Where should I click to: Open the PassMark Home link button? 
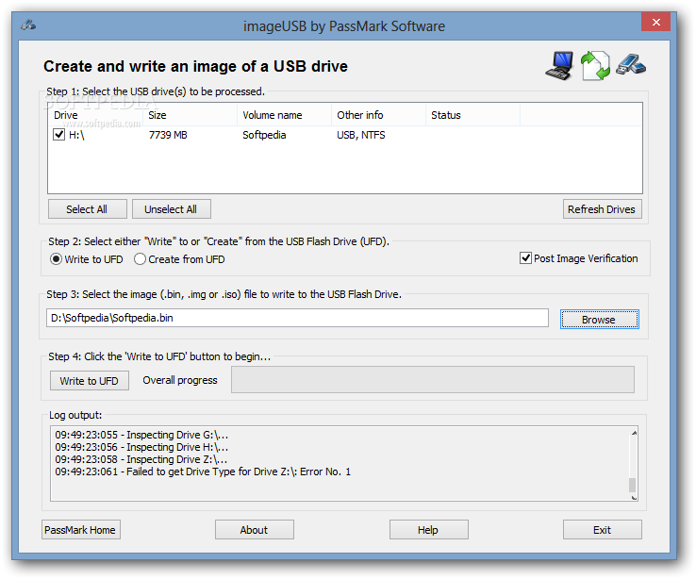click(x=80, y=530)
